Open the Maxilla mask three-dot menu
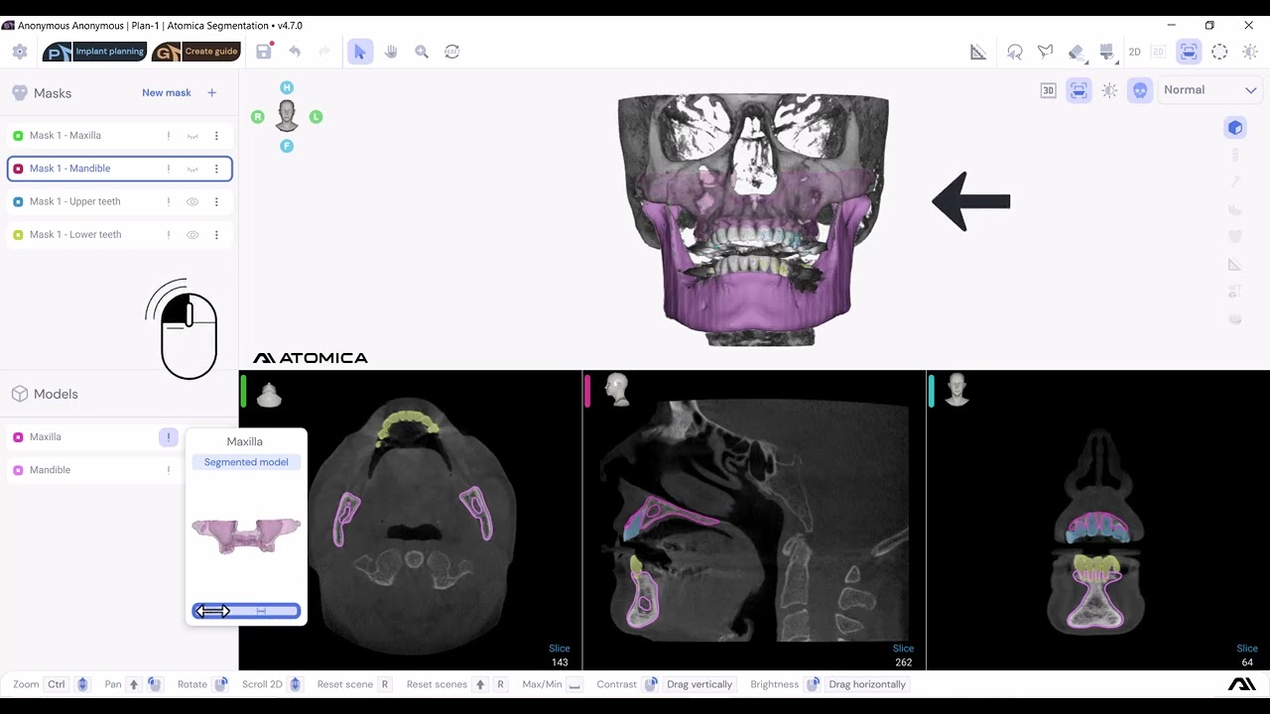This screenshot has width=1270, height=714. [x=216, y=136]
